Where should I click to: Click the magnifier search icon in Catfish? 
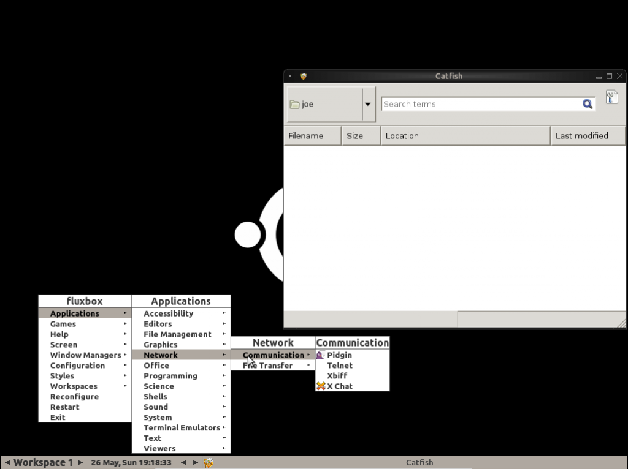[x=587, y=104]
